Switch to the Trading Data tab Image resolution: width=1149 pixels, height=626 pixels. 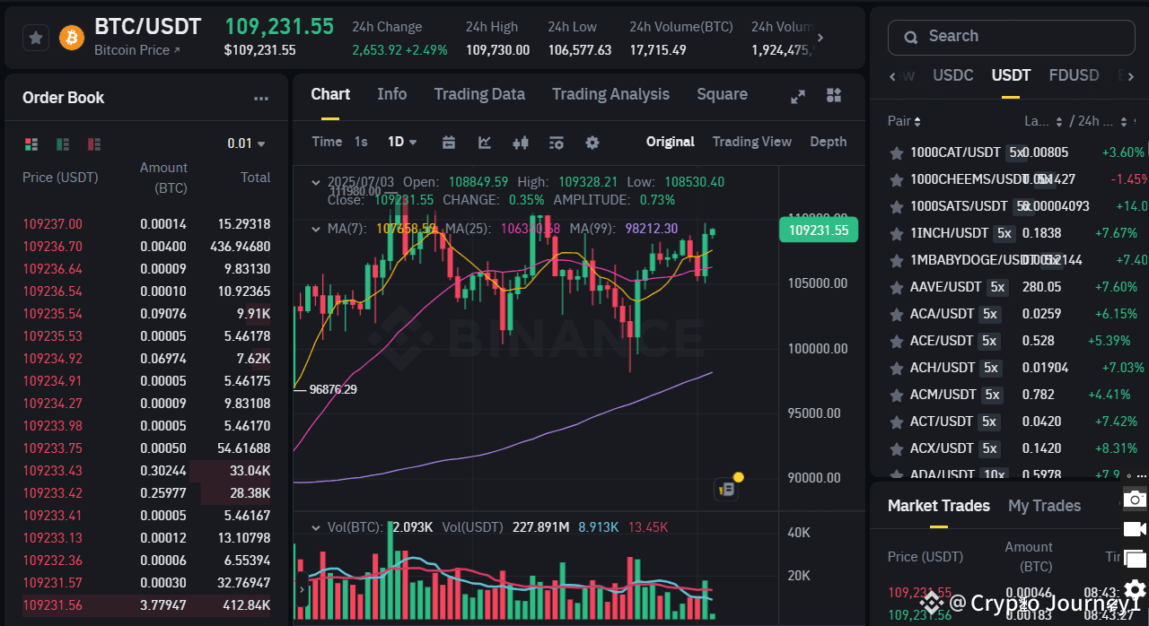click(x=479, y=94)
